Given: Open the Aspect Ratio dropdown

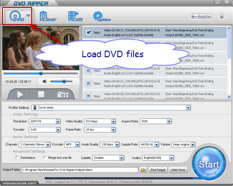Looking at the screenshot, I should click(x=169, y=121).
